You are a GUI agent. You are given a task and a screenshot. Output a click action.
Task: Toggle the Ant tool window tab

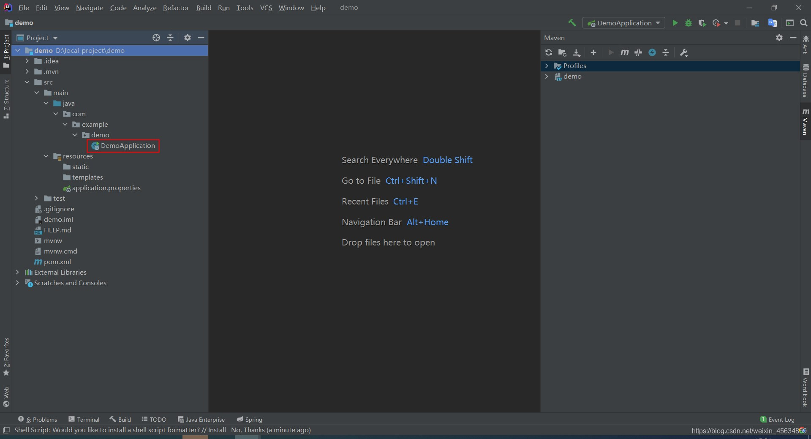pos(805,45)
